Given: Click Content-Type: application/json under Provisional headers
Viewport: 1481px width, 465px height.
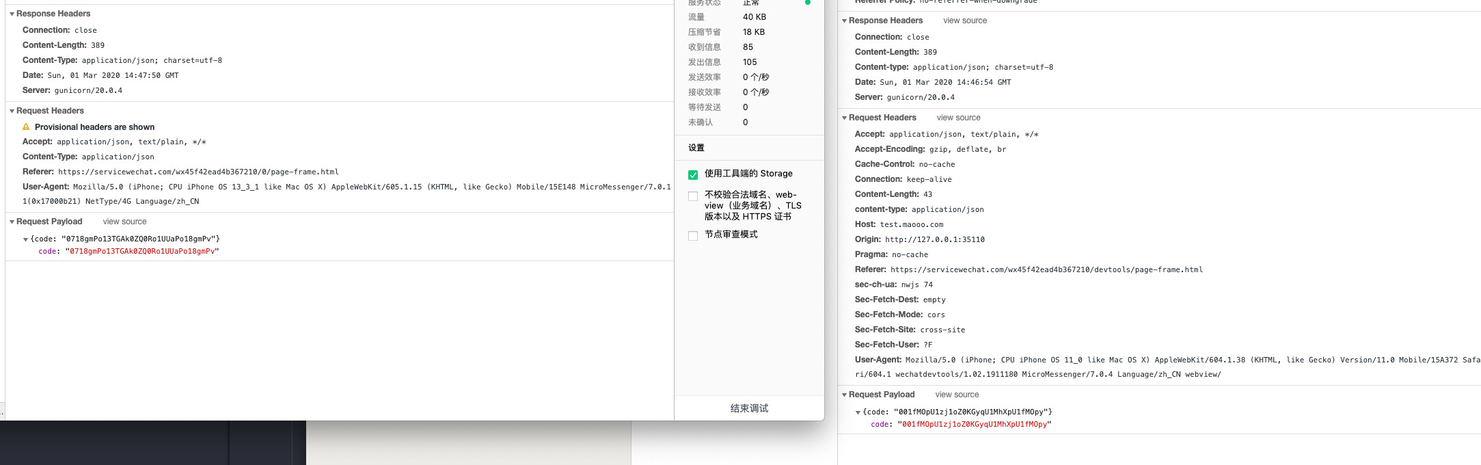Looking at the screenshot, I should pos(88,157).
